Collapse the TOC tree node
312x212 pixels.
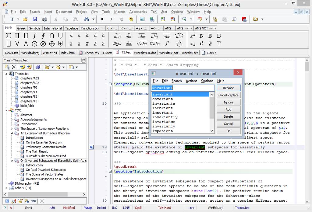point(6,110)
